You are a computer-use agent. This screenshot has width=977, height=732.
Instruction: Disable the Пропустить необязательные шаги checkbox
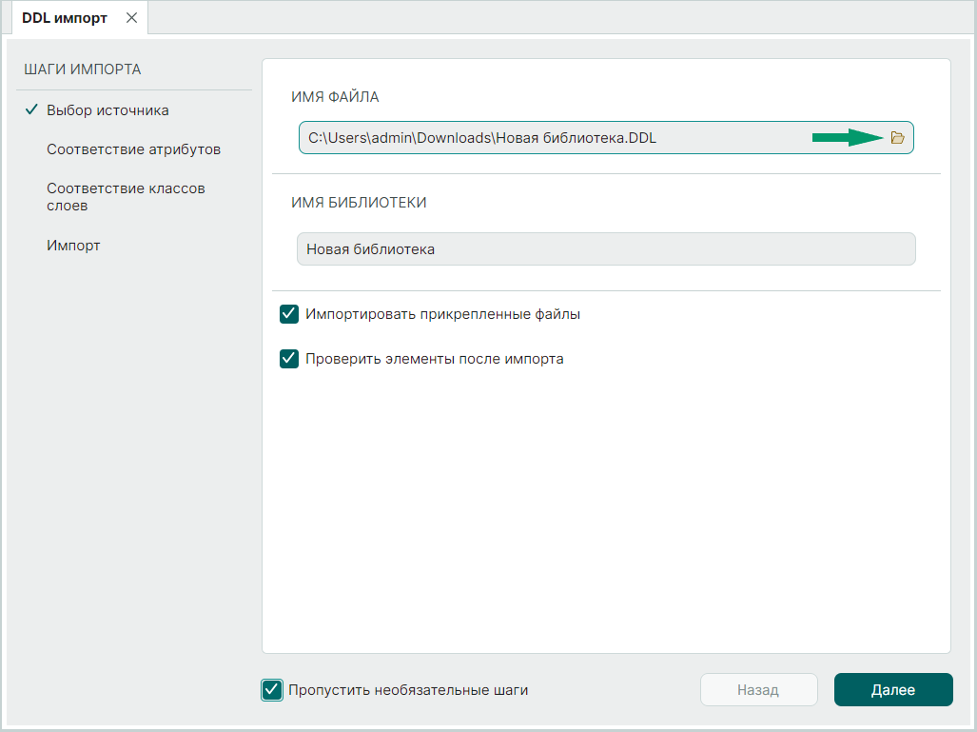click(272, 690)
